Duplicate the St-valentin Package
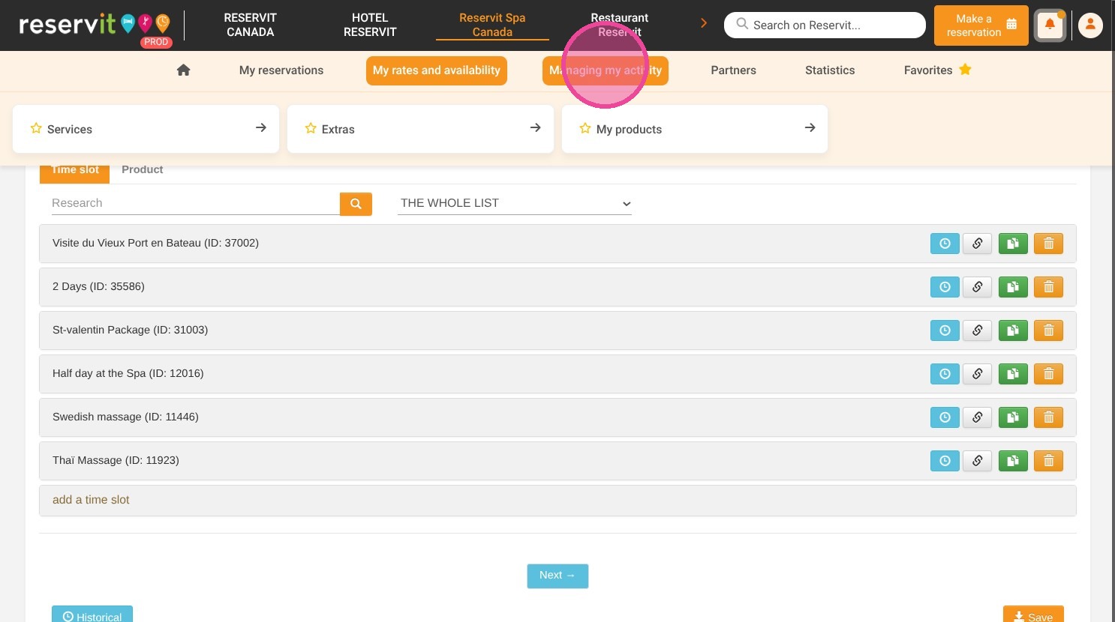The height and width of the screenshot is (622, 1115). [1013, 330]
